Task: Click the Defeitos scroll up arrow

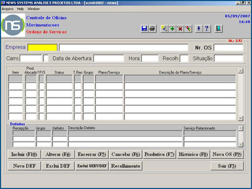Action: tap(241, 128)
